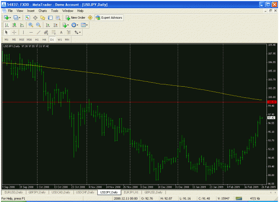Toggle Expert Advisors on or off

click(x=109, y=17)
